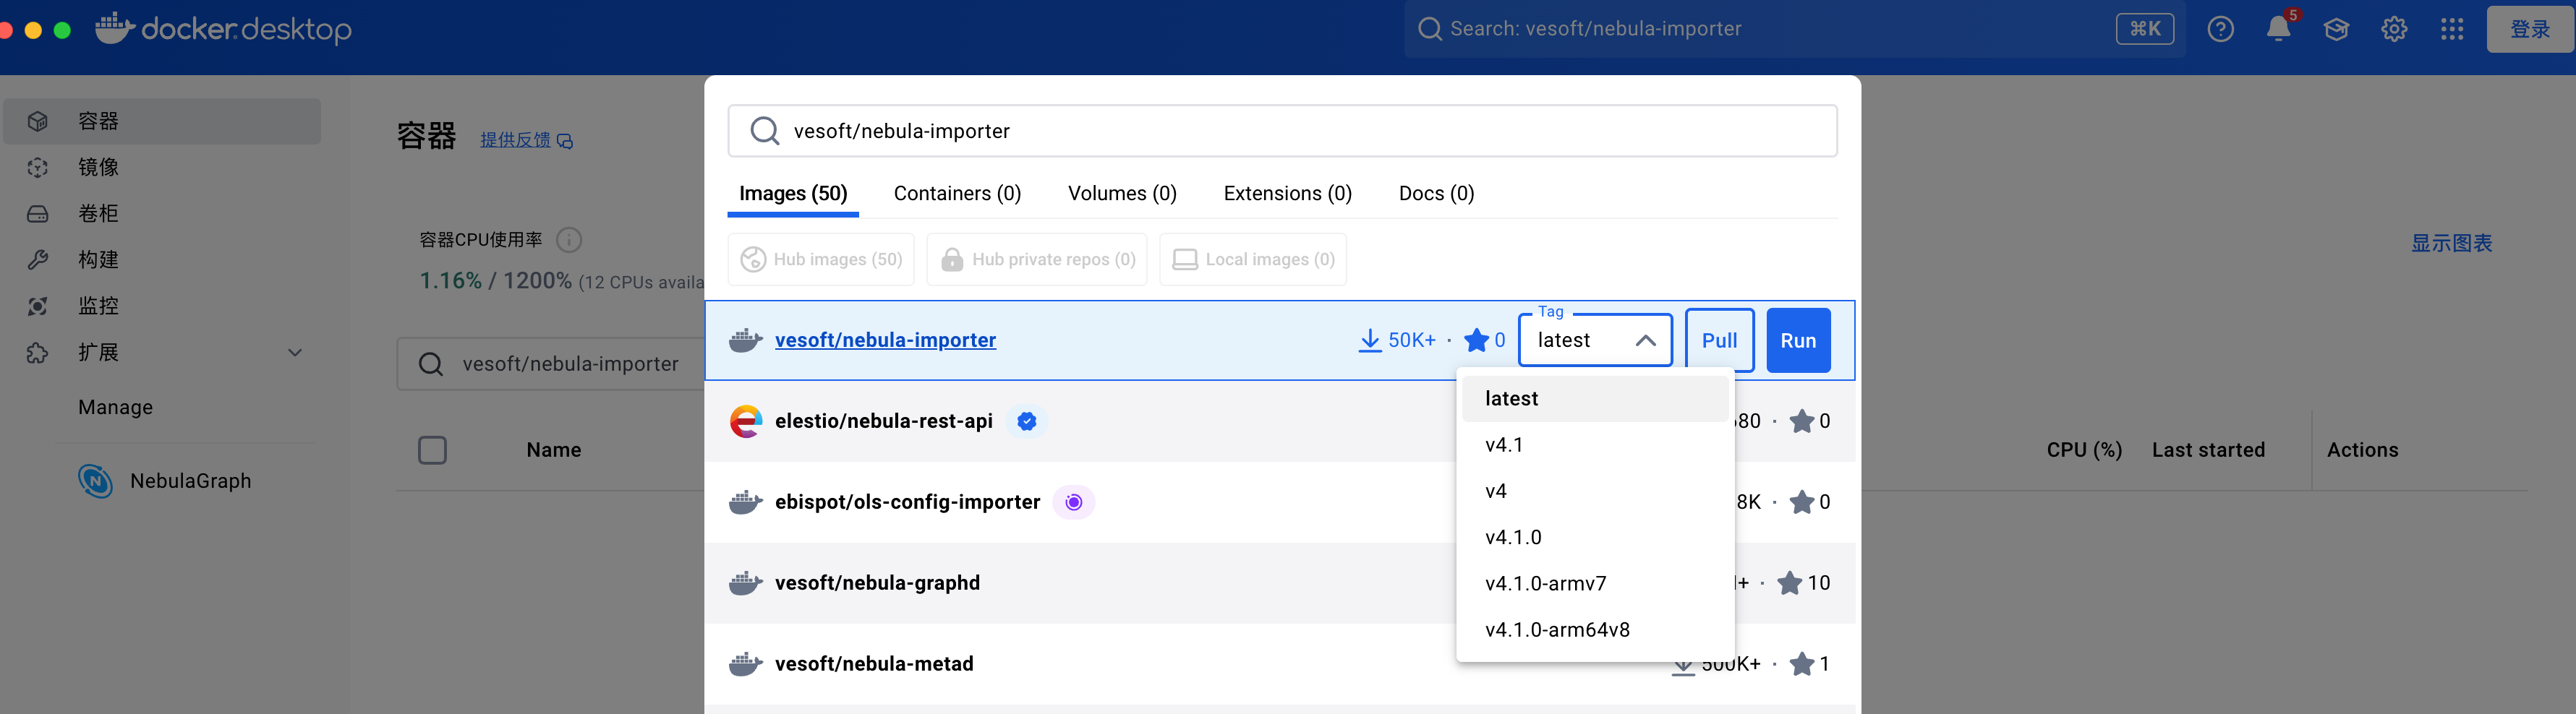2576x714 pixels.
Task: Click the download count icon on the vesoft/nebula-importer row
Action: point(1370,340)
